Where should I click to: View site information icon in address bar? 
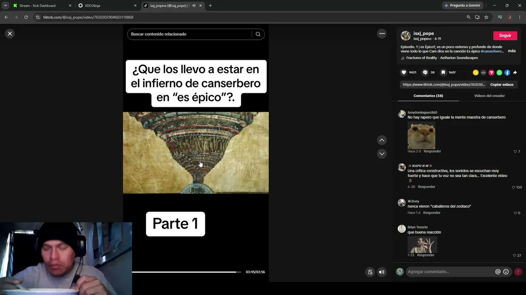[38, 17]
